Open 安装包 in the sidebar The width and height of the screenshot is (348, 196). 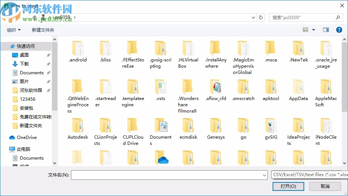tap(26, 108)
